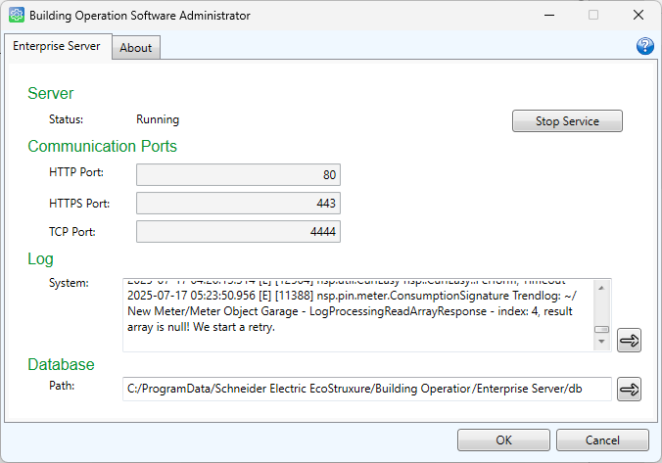Click the 'TCP Port:' label
Image resolution: width=662 pixels, height=463 pixels.
point(72,232)
